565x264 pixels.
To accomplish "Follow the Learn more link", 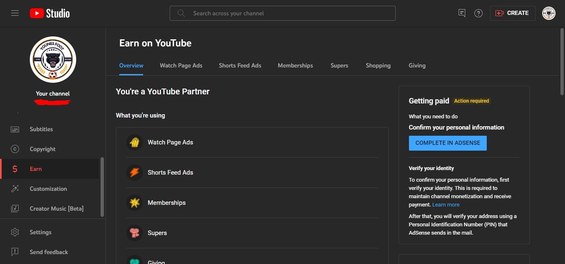I will point(446,205).
